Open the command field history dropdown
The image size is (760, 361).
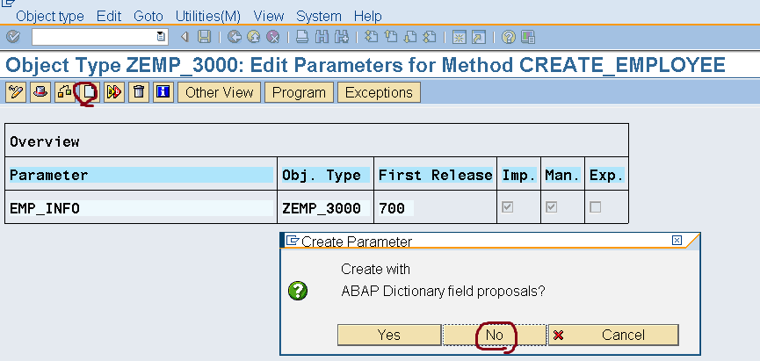161,37
